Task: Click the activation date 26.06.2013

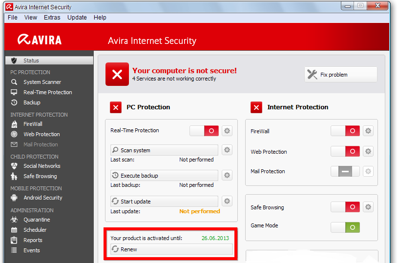Action: (x=215, y=238)
